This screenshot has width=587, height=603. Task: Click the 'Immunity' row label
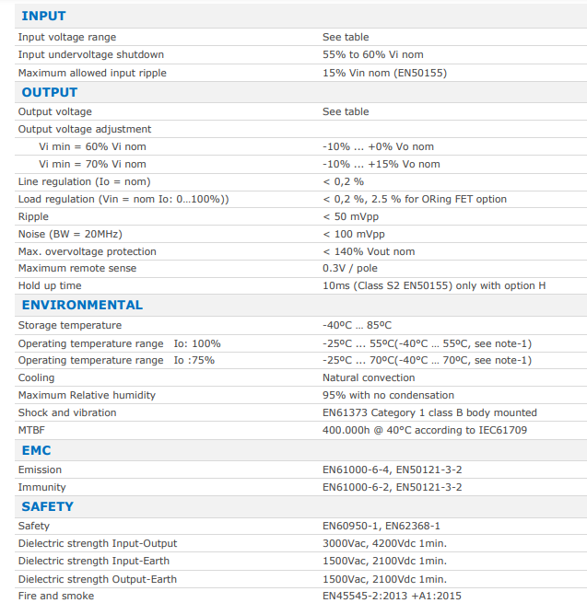(41, 487)
